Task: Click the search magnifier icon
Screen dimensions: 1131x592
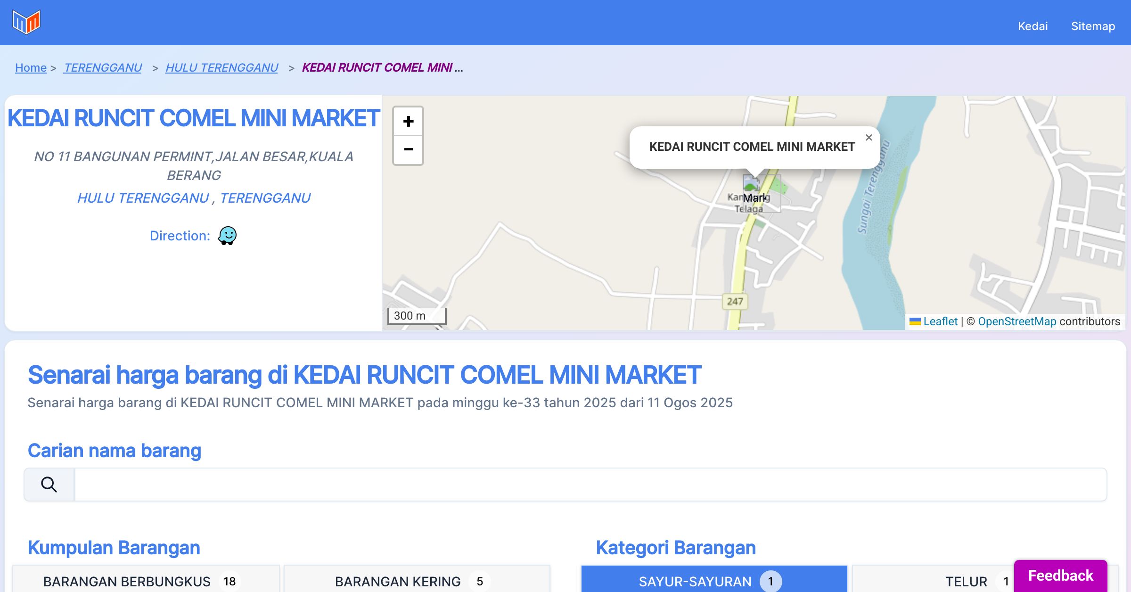Action: click(x=49, y=485)
